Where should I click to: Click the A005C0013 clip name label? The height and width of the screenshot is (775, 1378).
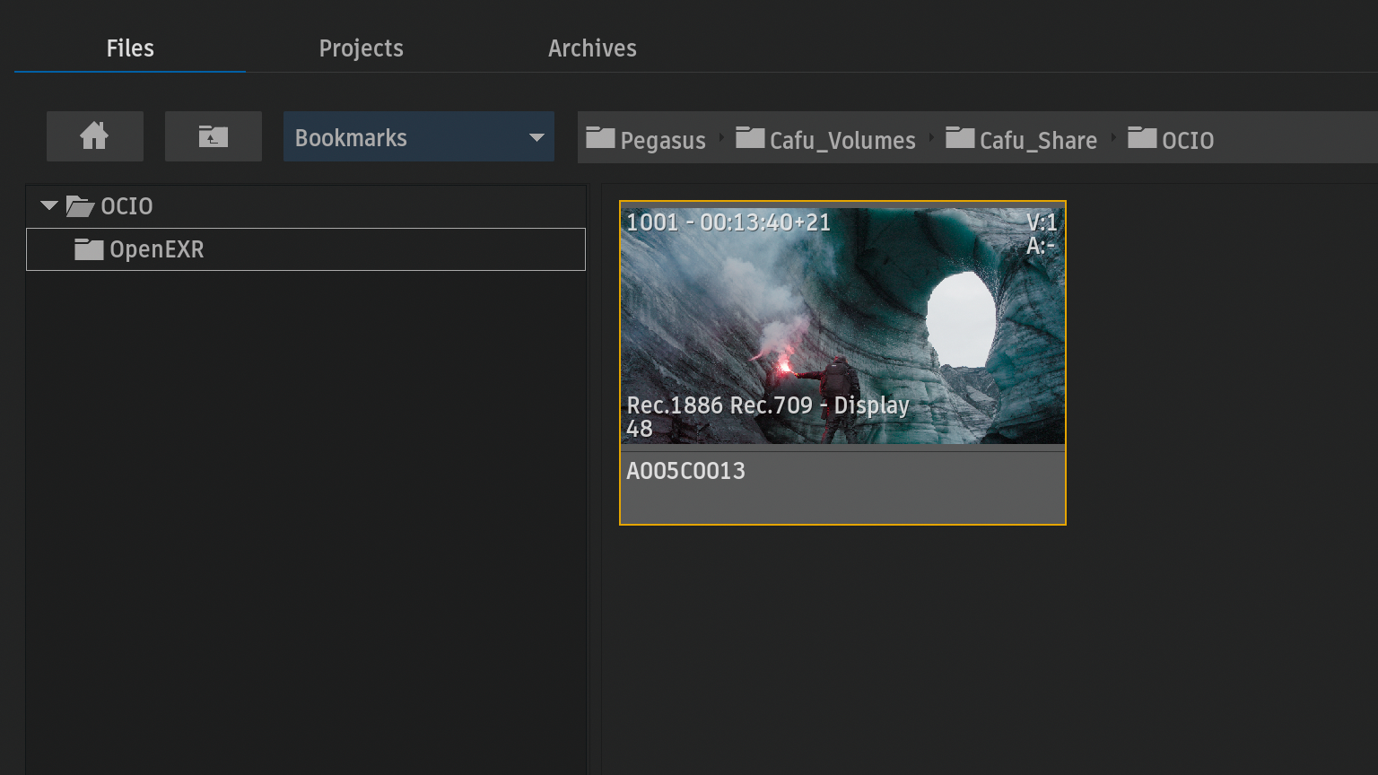[686, 471]
